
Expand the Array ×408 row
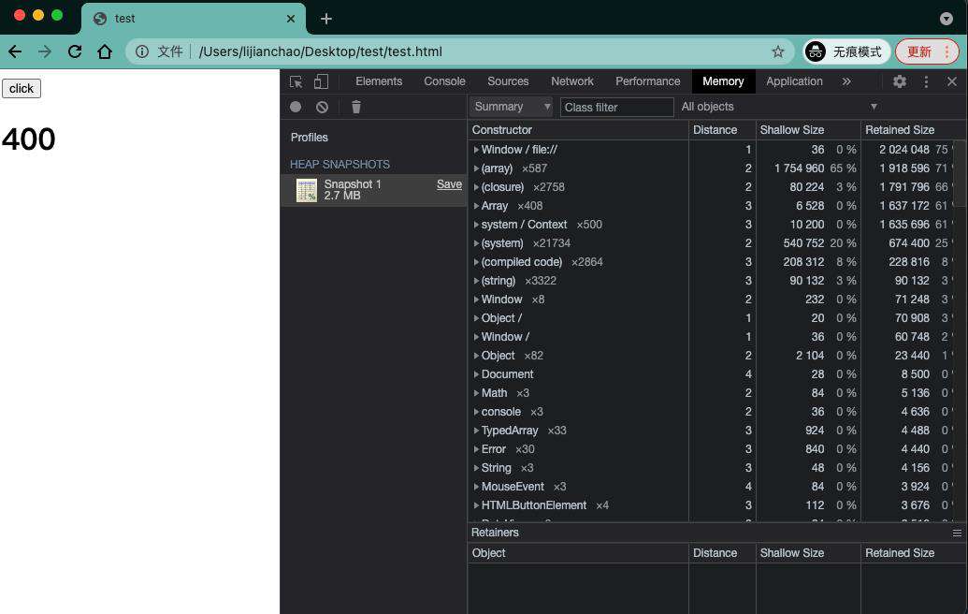pyautogui.click(x=476, y=206)
